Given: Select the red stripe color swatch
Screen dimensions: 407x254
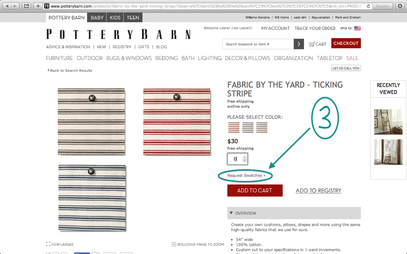Looking at the screenshot, I should point(234,128).
